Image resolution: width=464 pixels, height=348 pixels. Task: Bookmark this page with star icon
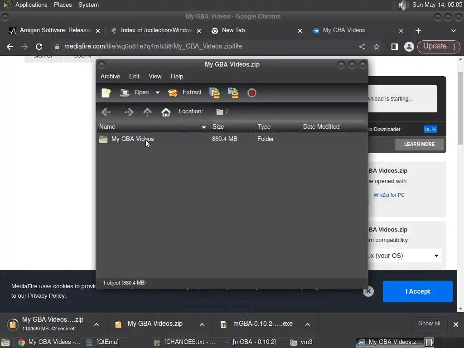pyautogui.click(x=377, y=47)
